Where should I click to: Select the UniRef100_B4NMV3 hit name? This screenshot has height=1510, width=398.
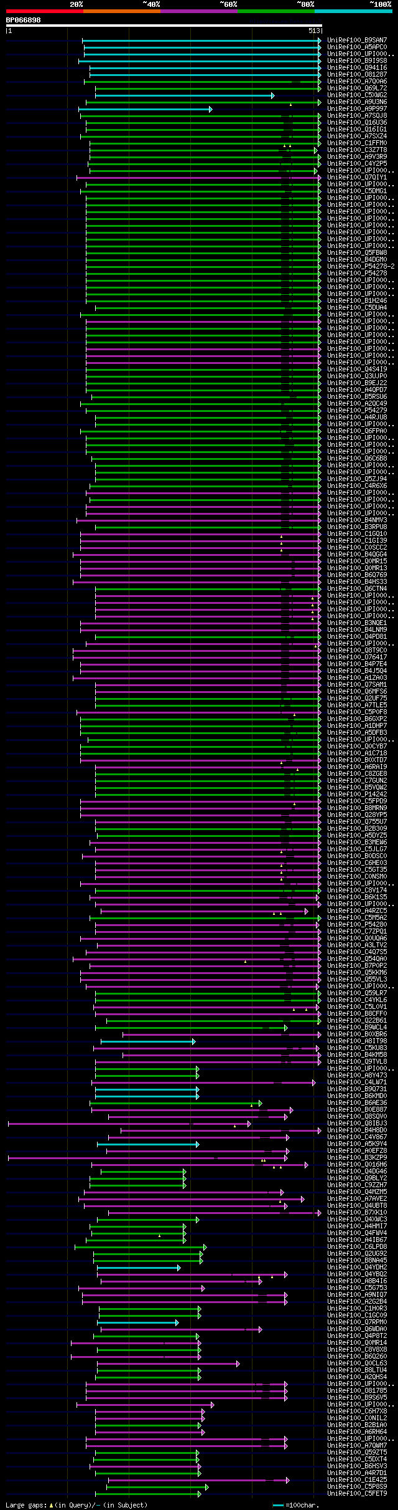coord(357,520)
